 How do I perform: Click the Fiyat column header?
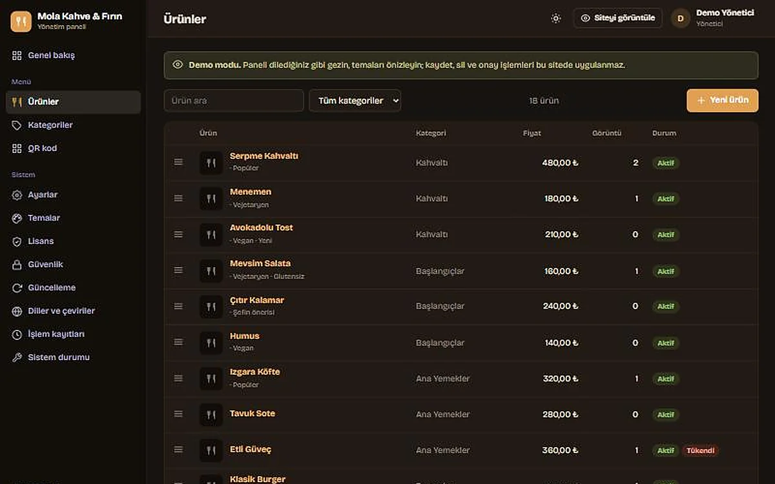click(x=532, y=133)
